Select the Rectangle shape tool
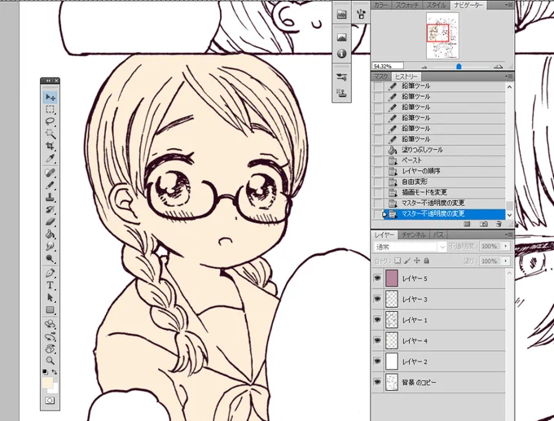This screenshot has width=554, height=421. click(51, 309)
